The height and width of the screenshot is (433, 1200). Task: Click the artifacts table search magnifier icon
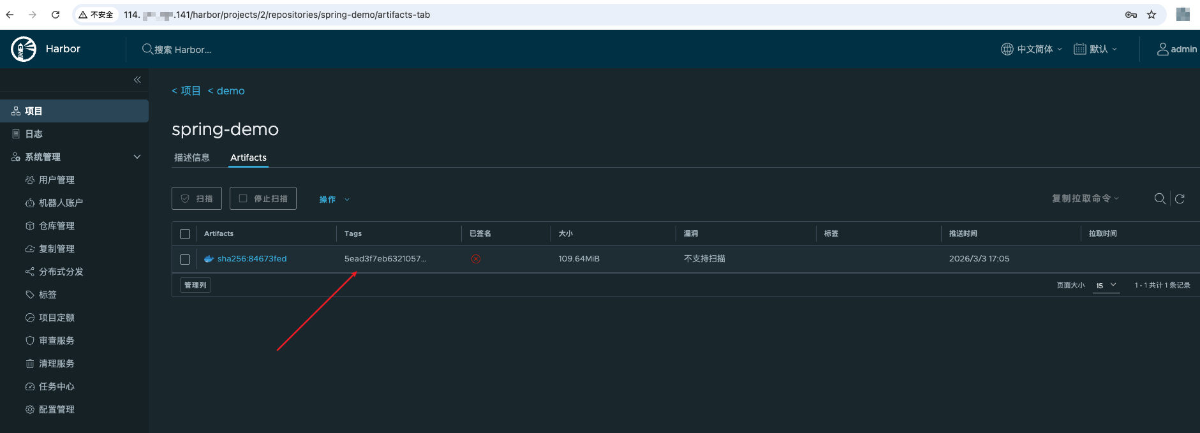pyautogui.click(x=1160, y=199)
